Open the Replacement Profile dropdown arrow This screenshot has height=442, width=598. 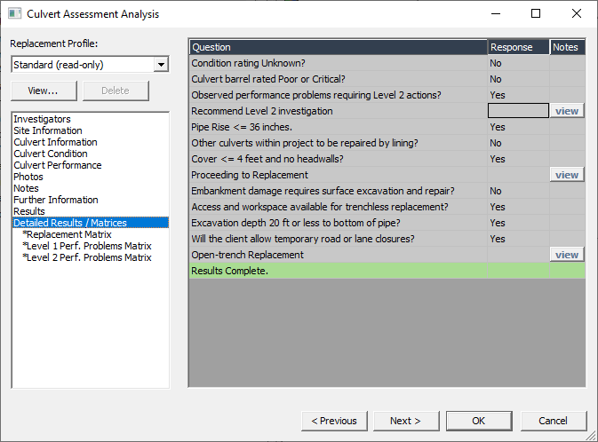coord(162,65)
